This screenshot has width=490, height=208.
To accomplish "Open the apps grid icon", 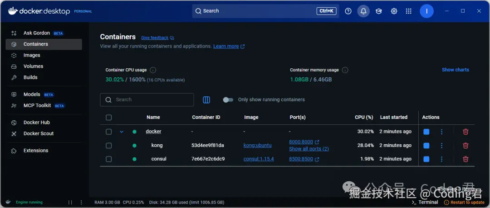I will [x=409, y=11].
